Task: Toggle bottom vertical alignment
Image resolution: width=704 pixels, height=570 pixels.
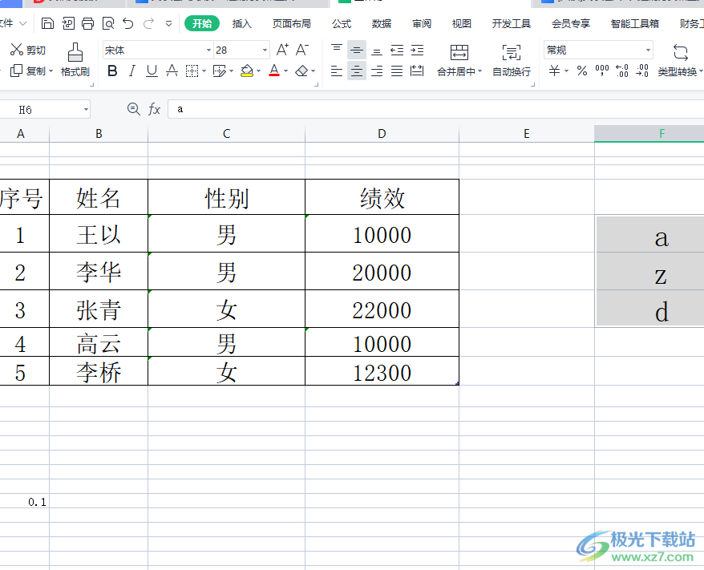Action: pyautogui.click(x=377, y=50)
